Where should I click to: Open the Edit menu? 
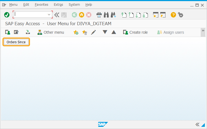coord(26,5)
